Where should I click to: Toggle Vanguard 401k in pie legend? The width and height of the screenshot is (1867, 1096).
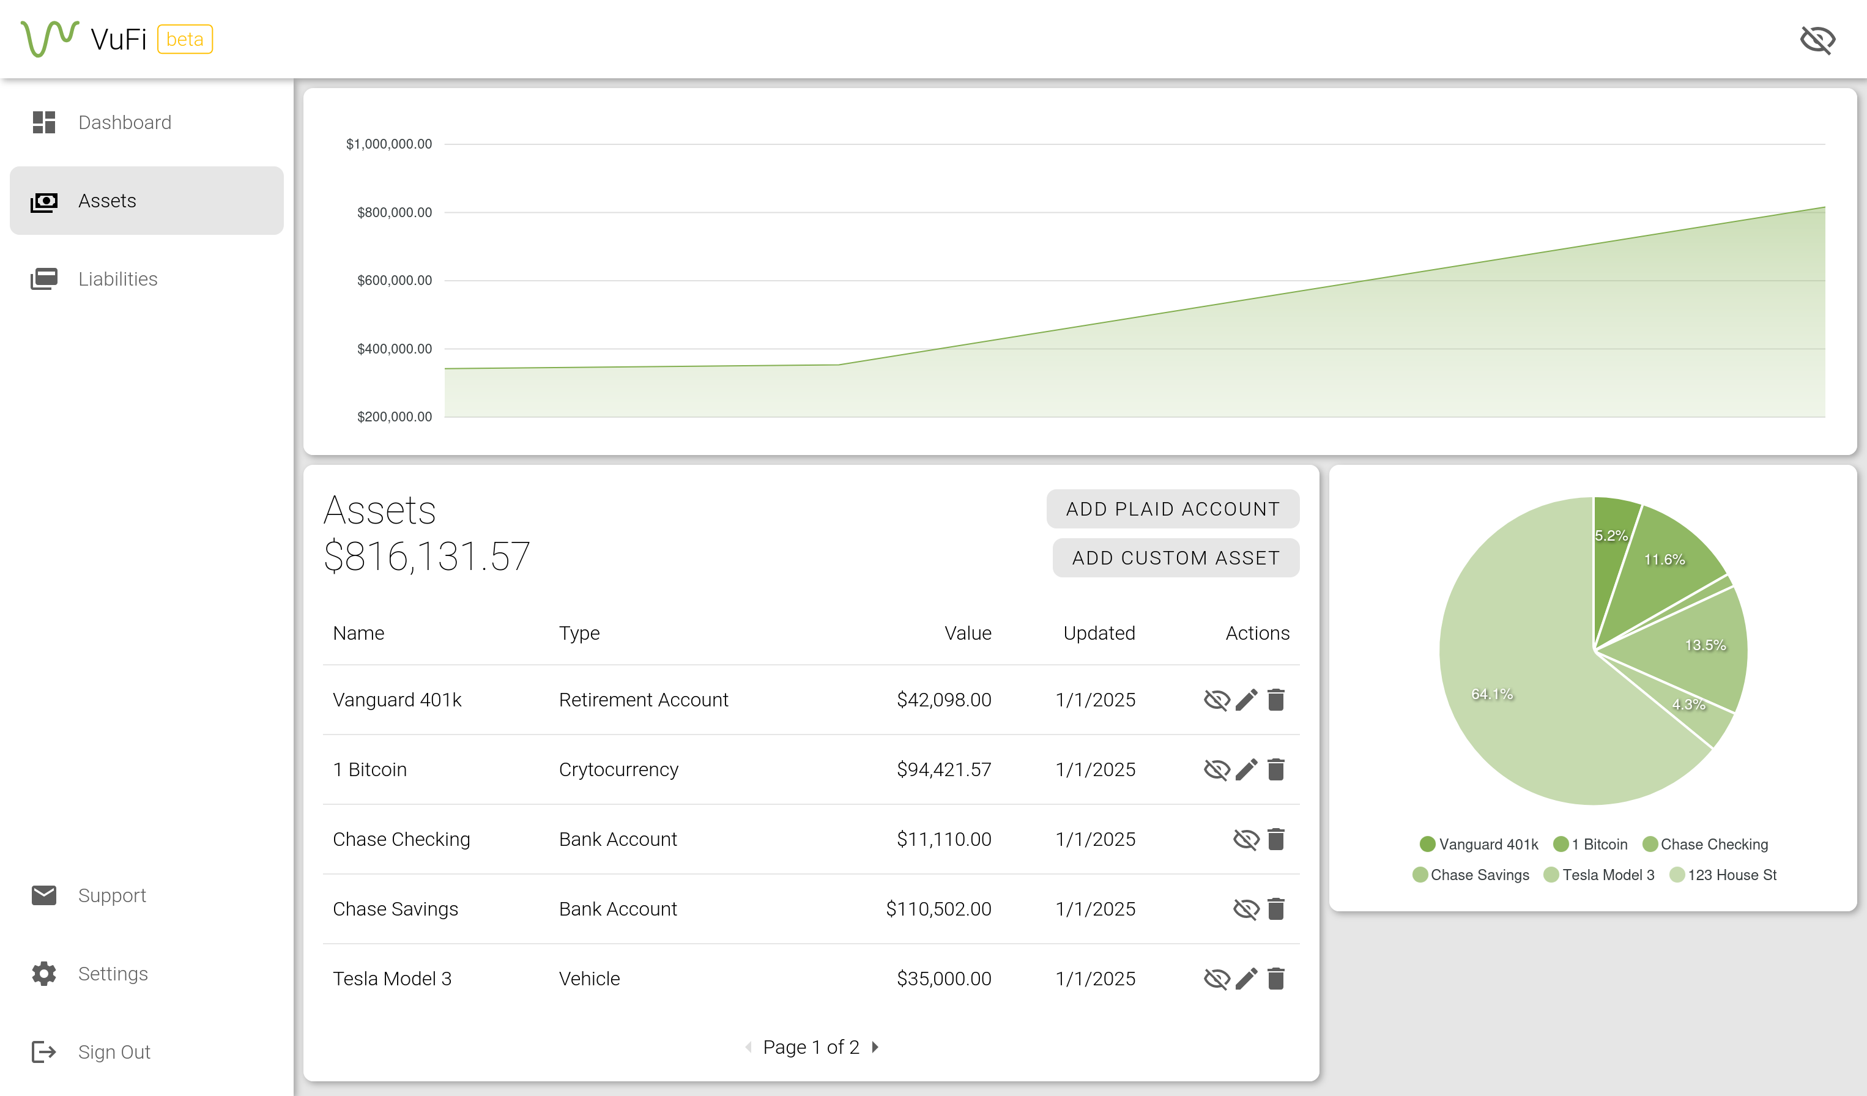click(x=1479, y=844)
